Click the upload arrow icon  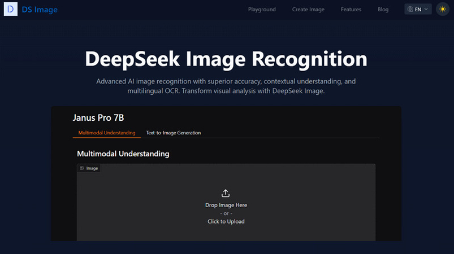[x=226, y=193]
